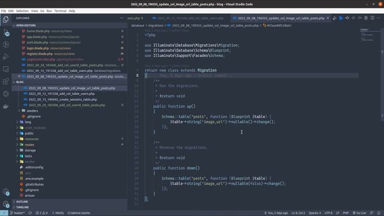Close the update_col_image_url_table_posts.php tab
The height and width of the screenshot is (216, 384).
pyautogui.click(x=328, y=18)
